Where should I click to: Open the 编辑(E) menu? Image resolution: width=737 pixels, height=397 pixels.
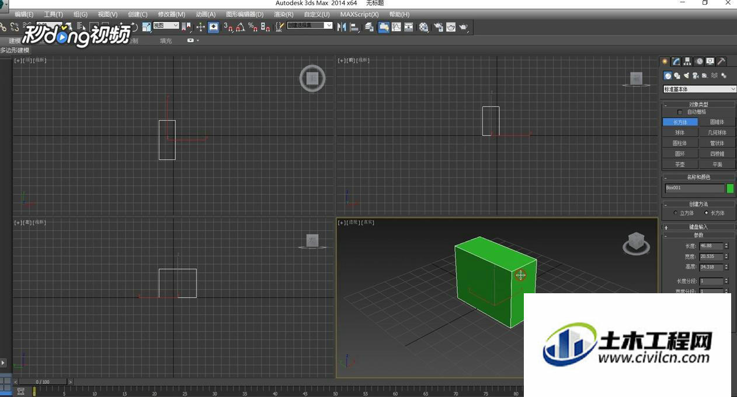[x=24, y=14]
